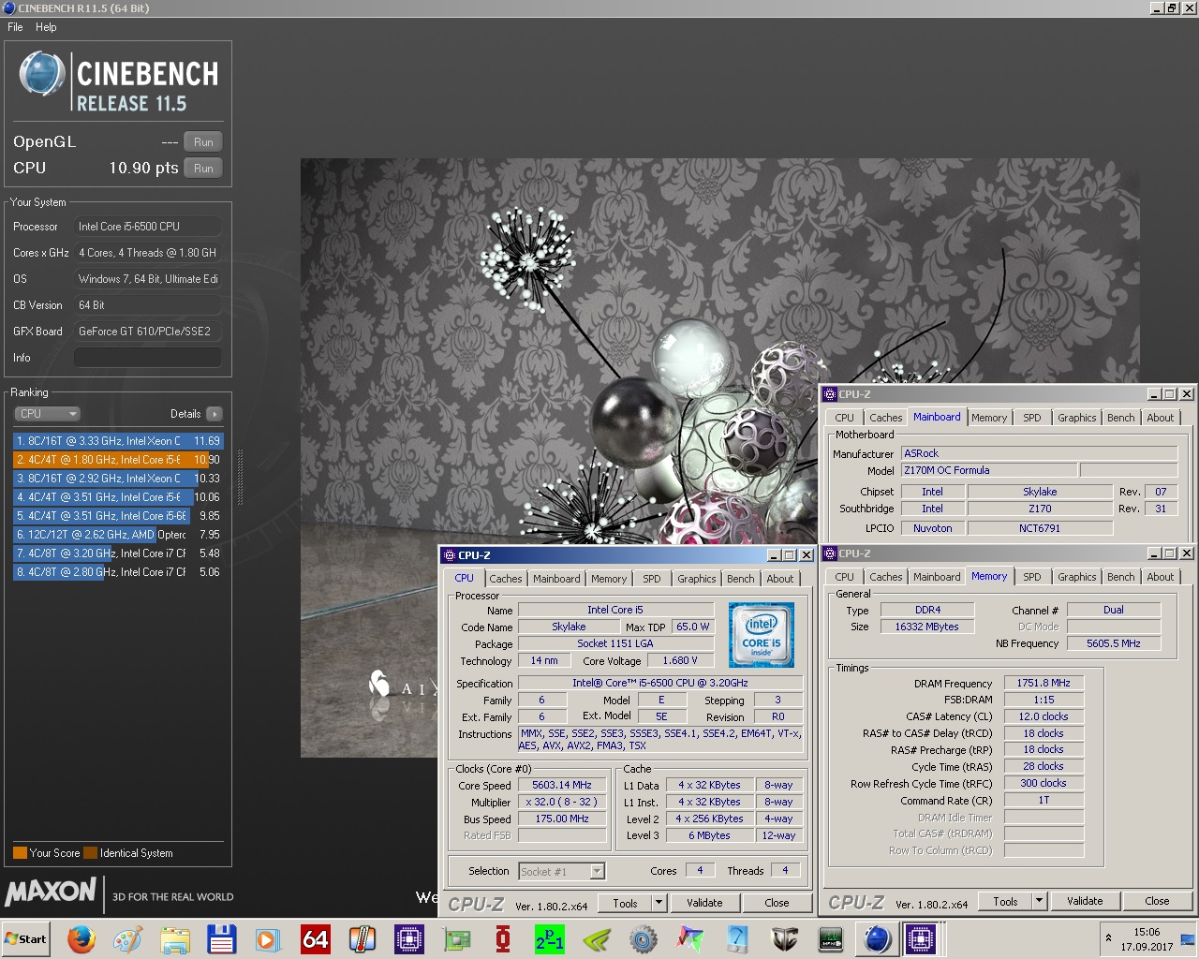Open the TC logo taskbar icon
Viewport: 1199px width, 959px height.
(x=784, y=938)
